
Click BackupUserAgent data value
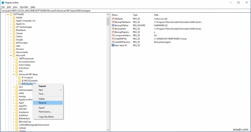click(x=162, y=42)
